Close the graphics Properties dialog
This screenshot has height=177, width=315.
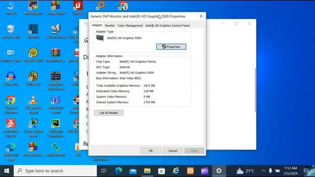pyautogui.click(x=201, y=16)
